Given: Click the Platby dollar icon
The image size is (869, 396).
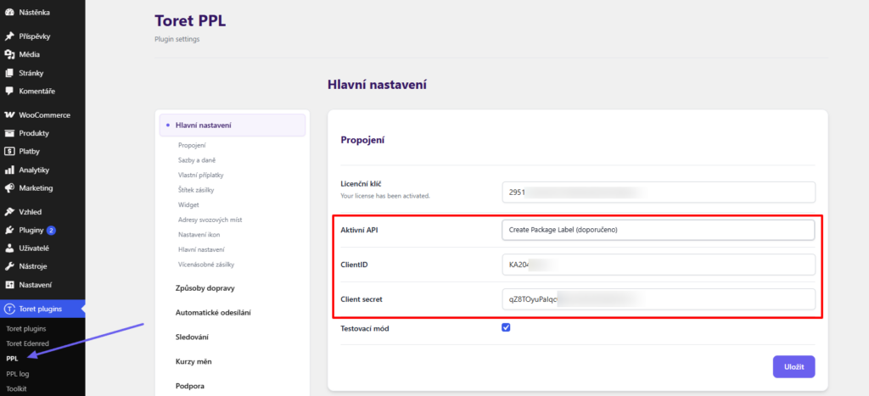Looking at the screenshot, I should point(8,151).
